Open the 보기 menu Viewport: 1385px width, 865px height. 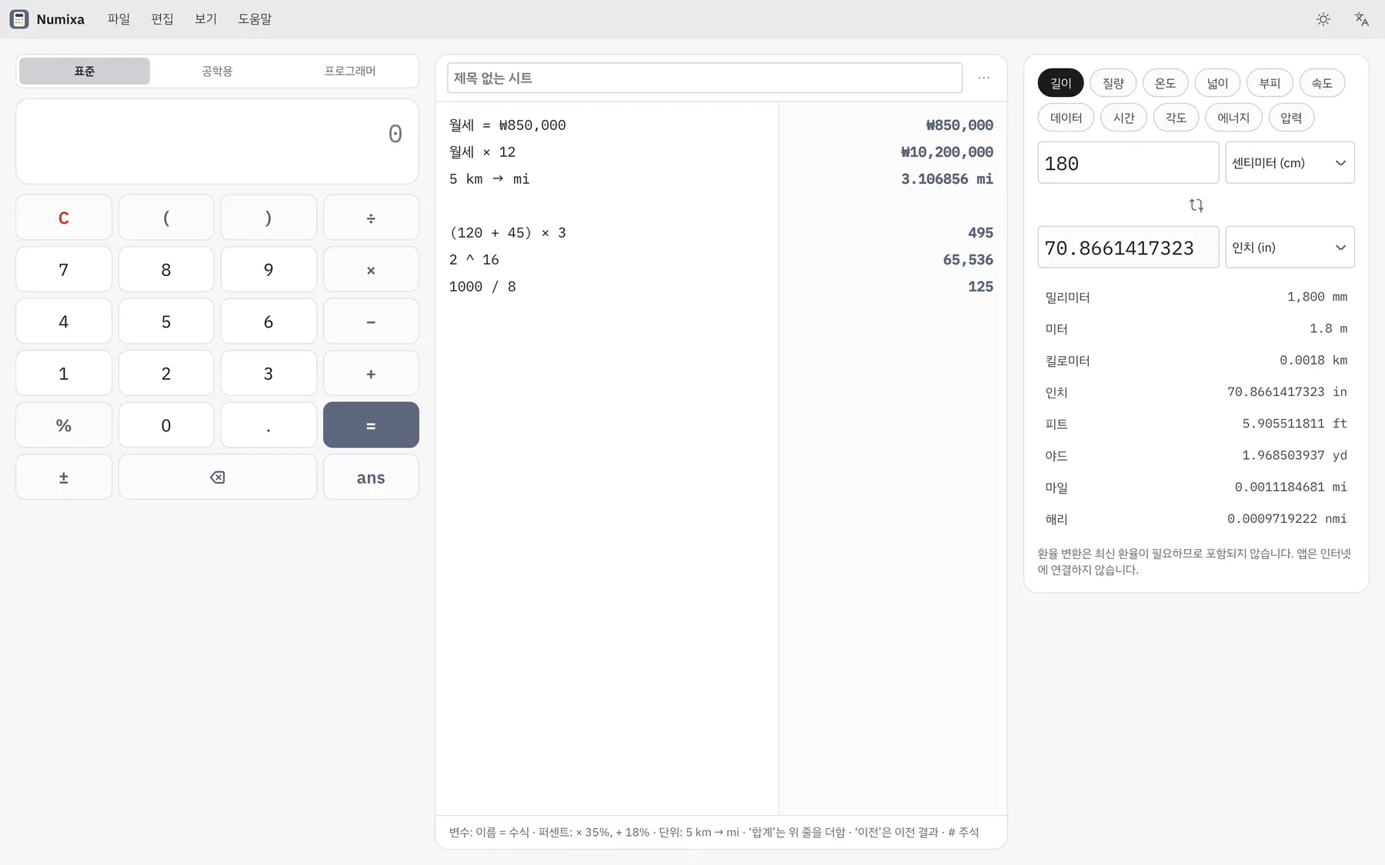point(206,19)
